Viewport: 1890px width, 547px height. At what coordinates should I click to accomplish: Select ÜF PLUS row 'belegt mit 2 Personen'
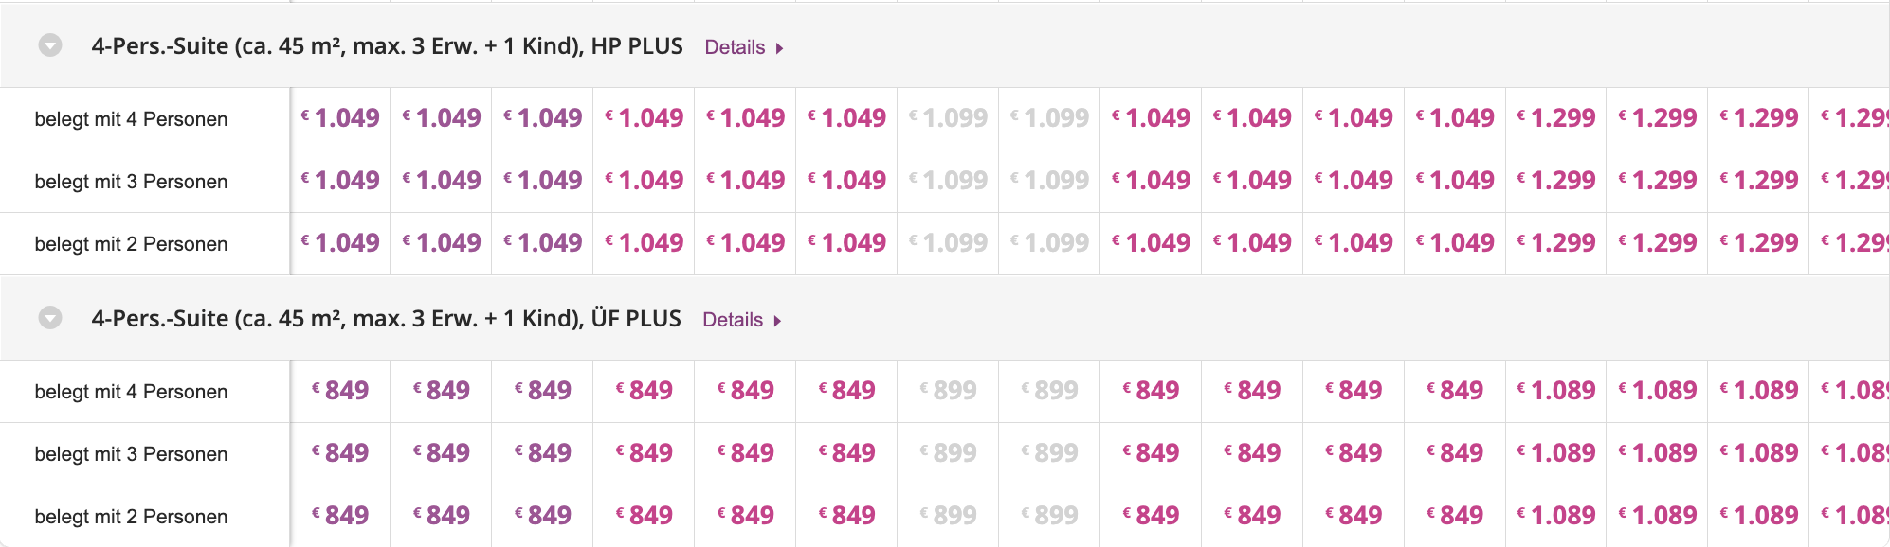coord(131,517)
